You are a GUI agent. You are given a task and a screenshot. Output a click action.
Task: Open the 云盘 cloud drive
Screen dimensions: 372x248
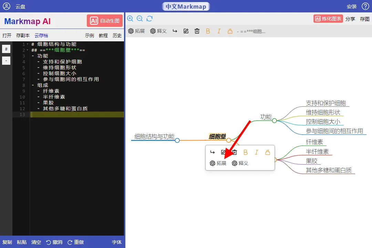(20, 7)
